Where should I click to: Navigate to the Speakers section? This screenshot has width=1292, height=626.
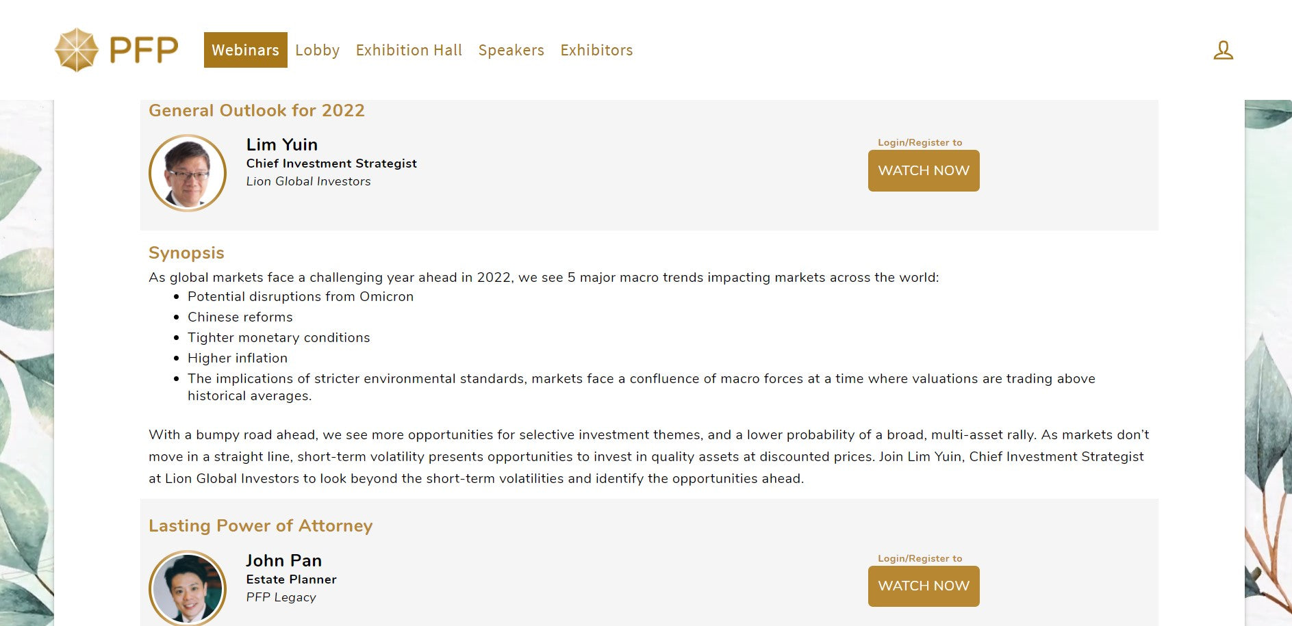click(x=511, y=50)
